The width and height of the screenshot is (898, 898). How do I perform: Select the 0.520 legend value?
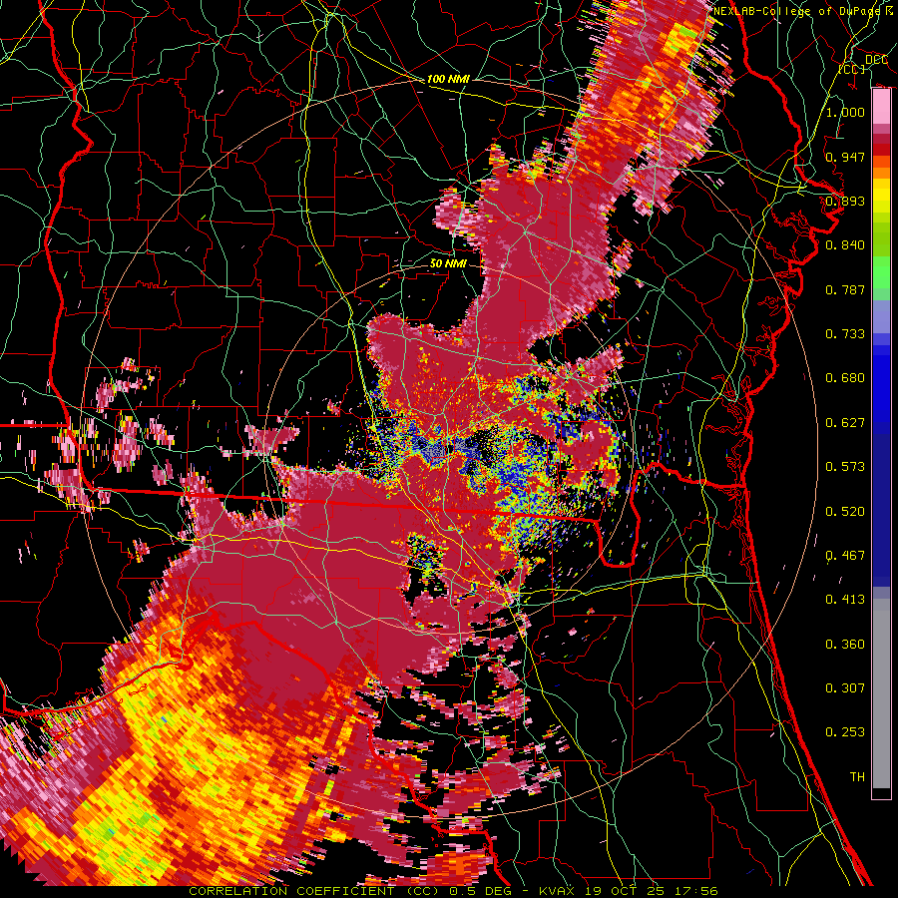[x=845, y=511]
